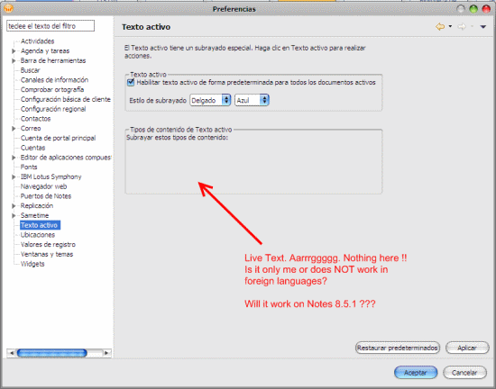The image size is (496, 389).
Task: Select Cuenta de portal principal
Action: 59,138
